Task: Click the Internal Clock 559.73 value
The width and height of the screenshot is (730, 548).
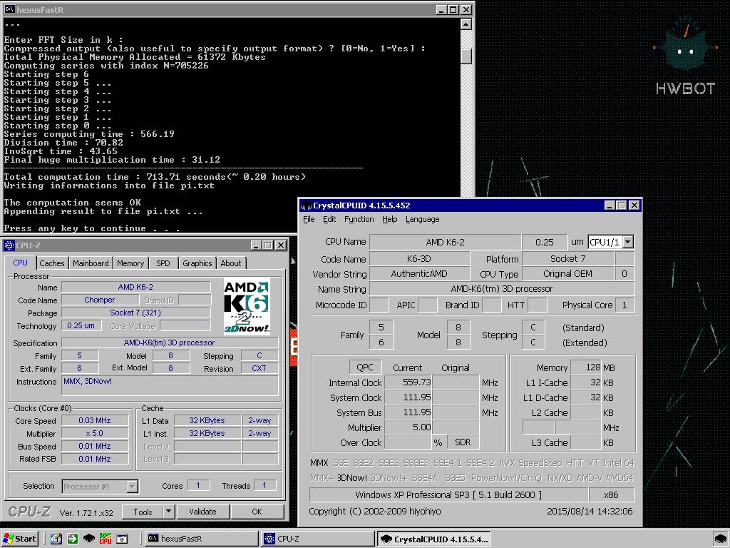Action: click(408, 382)
